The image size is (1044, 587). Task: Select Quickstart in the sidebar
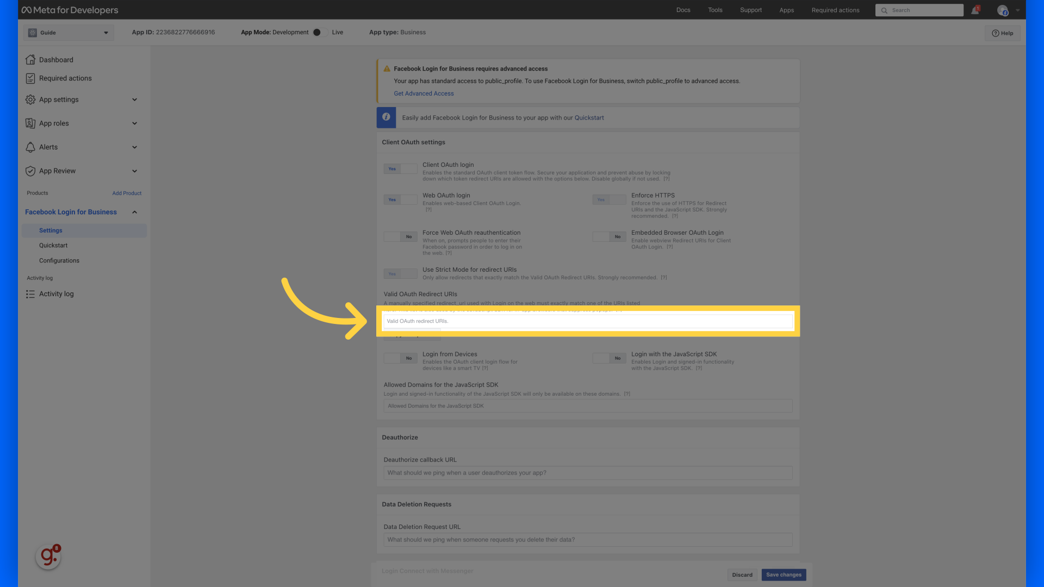click(x=53, y=246)
